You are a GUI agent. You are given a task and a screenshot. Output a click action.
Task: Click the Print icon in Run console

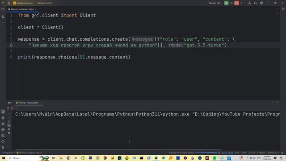9,129
